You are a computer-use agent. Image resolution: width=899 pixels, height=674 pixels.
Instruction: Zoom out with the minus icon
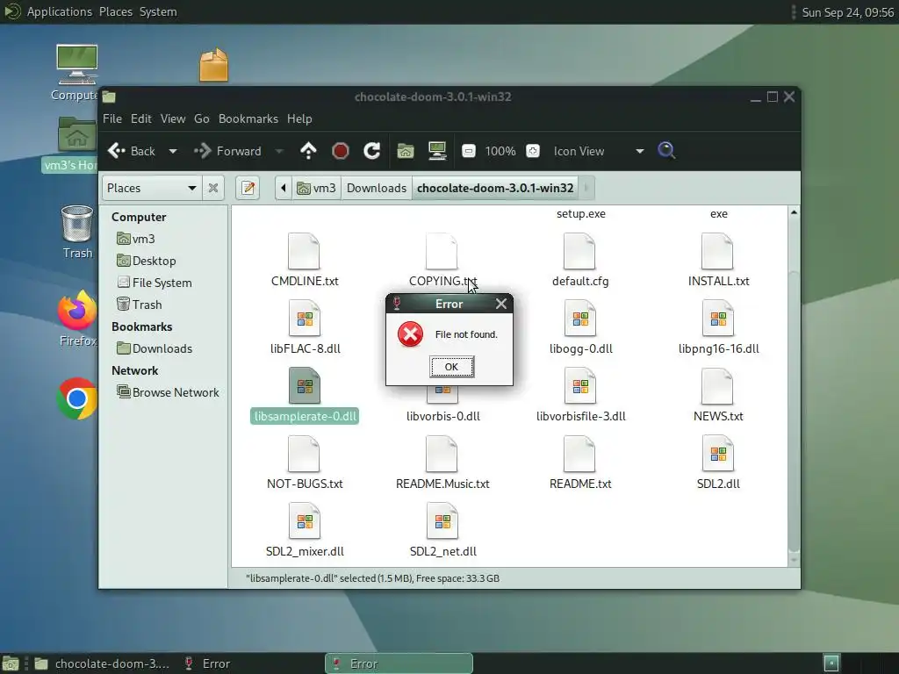tap(469, 151)
